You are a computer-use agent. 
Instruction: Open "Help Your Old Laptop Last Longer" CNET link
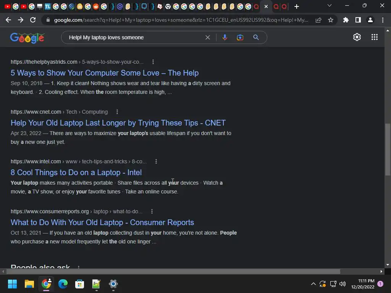(118, 123)
